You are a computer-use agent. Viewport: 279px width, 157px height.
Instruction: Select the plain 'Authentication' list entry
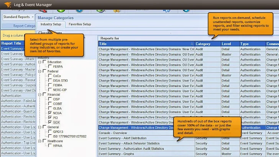(18, 96)
